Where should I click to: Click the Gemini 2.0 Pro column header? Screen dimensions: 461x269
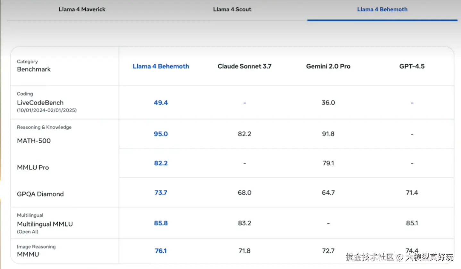[x=328, y=66]
